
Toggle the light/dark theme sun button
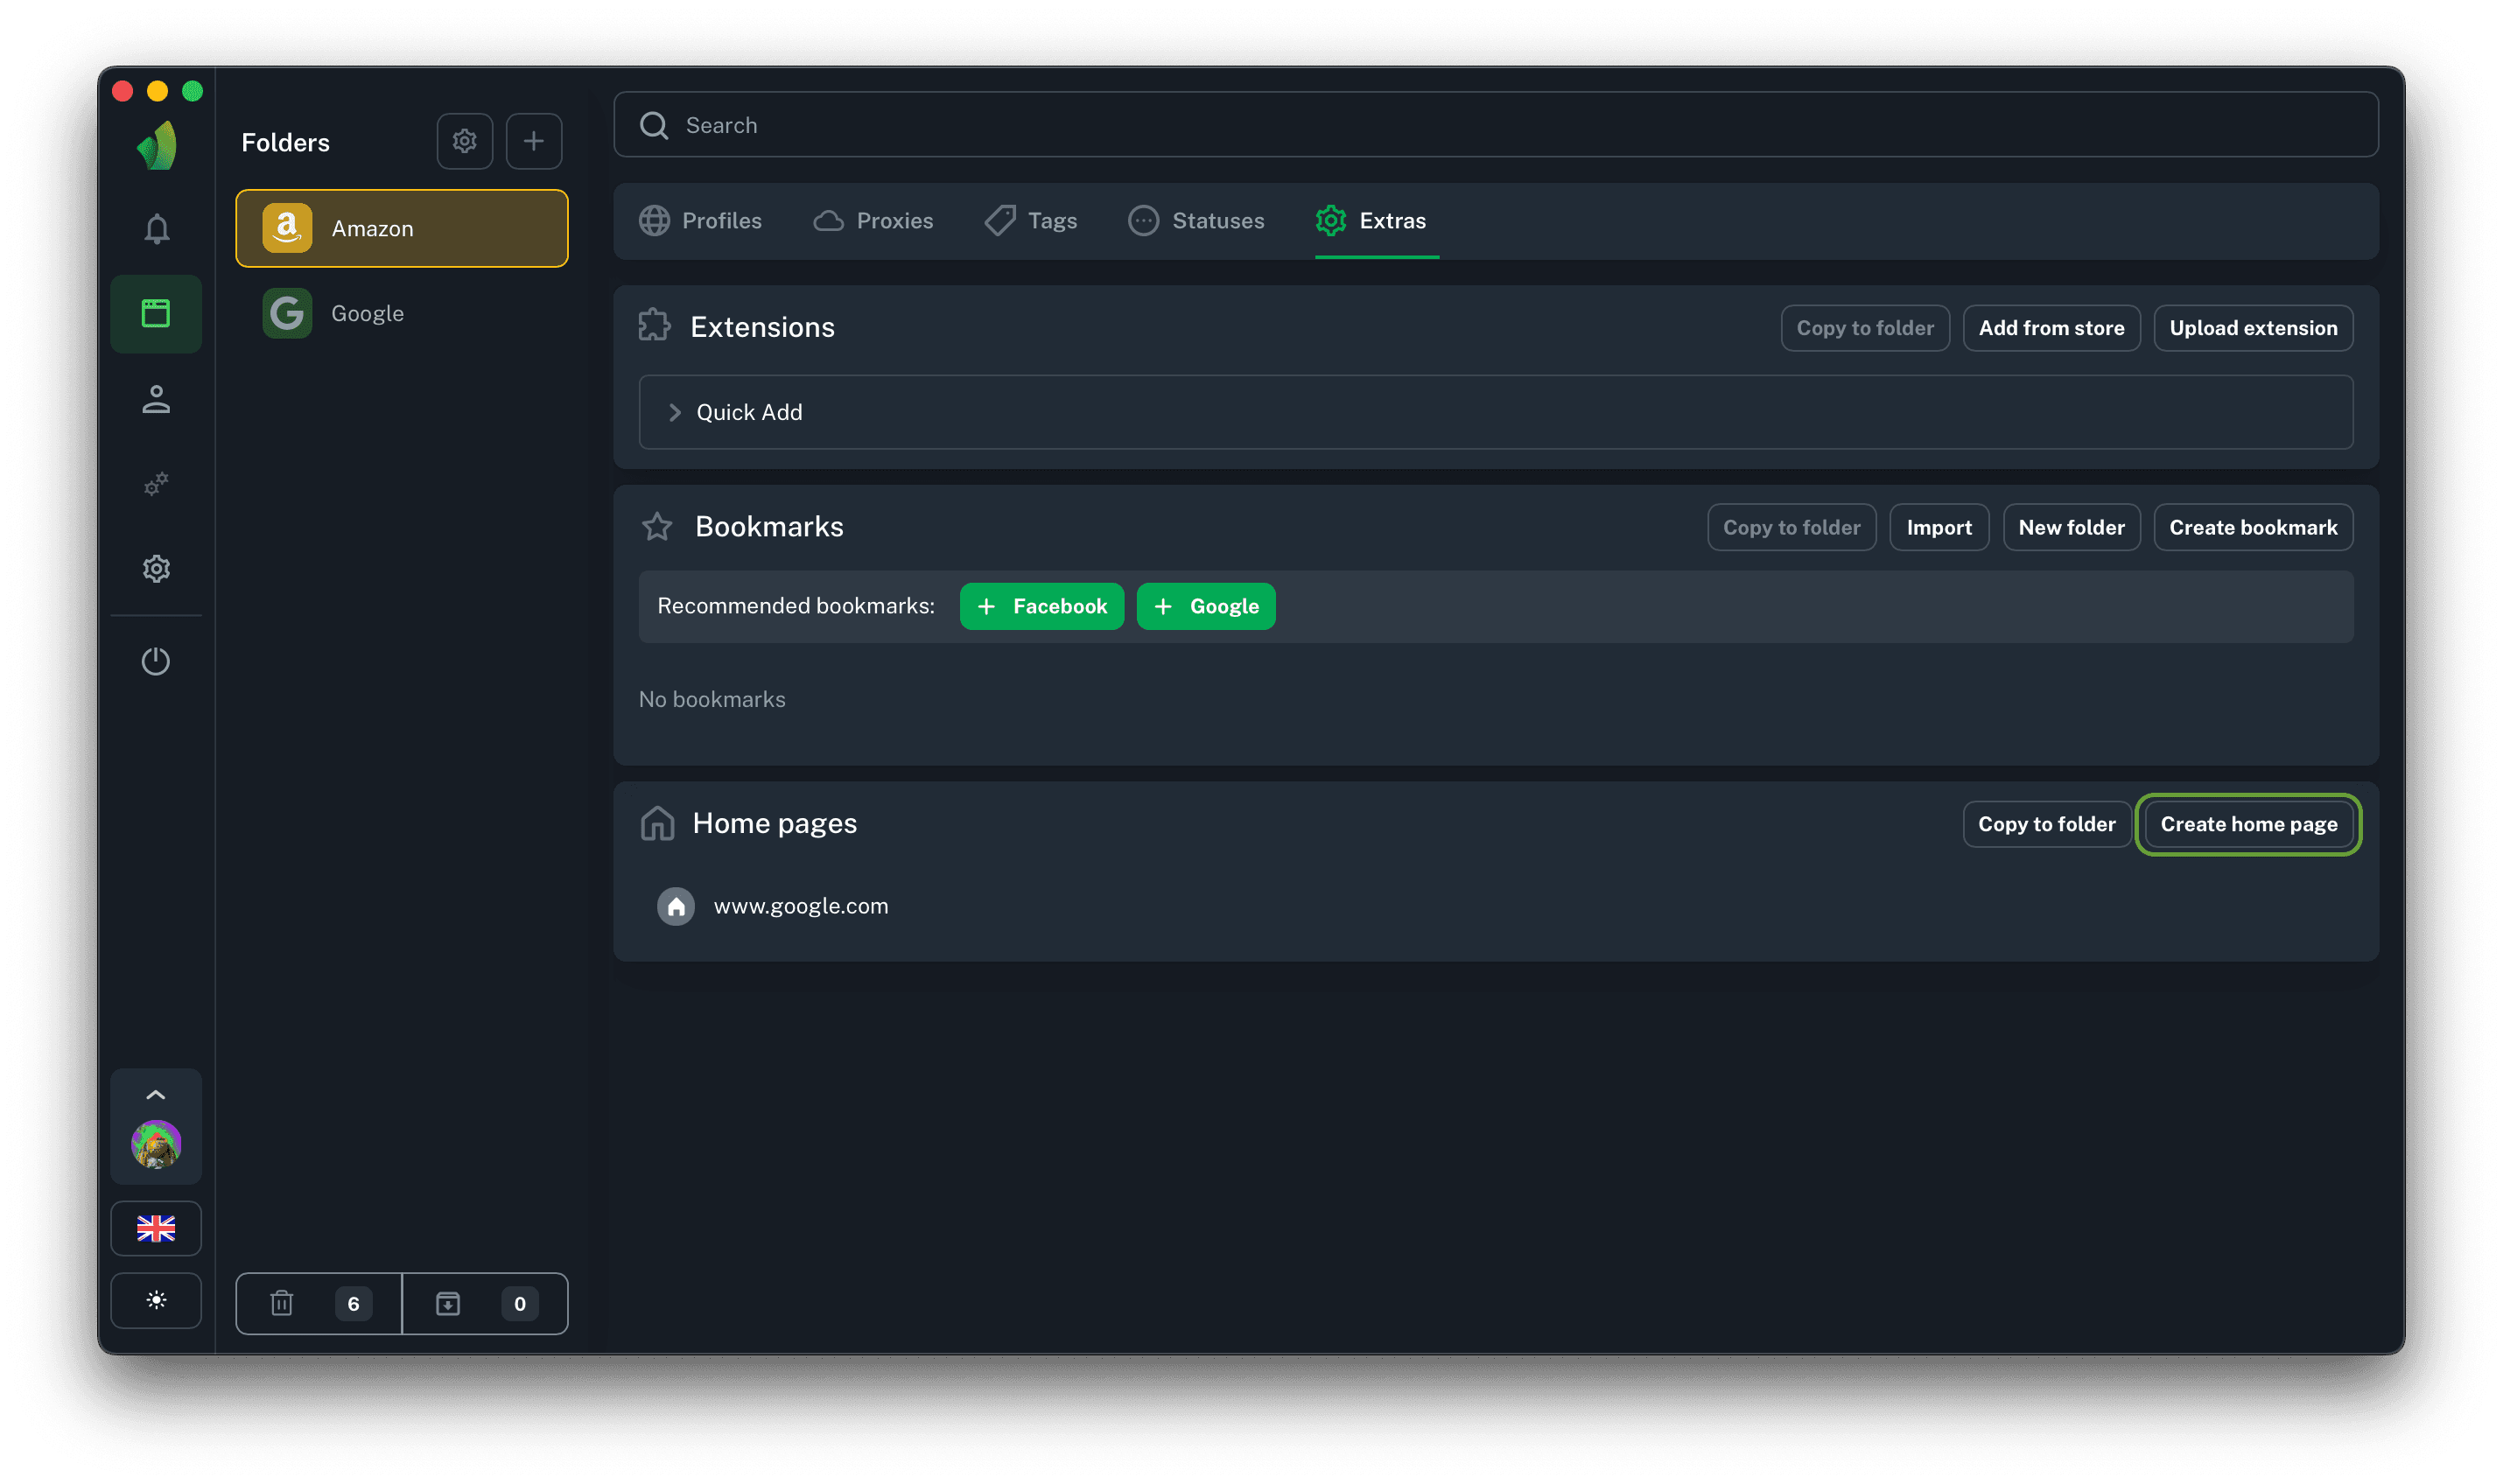click(x=156, y=1300)
